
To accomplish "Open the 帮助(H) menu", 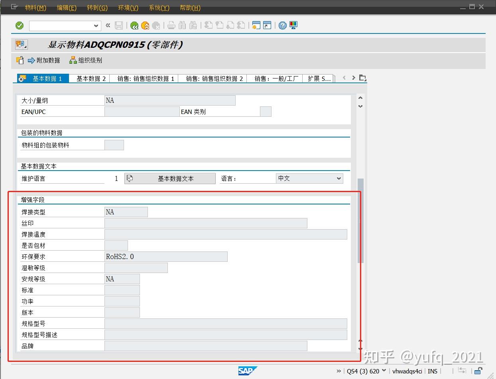I will point(190,8).
